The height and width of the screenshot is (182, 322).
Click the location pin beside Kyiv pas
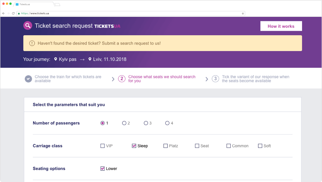click(56, 59)
